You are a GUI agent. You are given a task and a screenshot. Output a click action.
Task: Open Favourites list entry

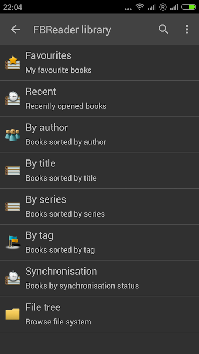(x=99, y=63)
